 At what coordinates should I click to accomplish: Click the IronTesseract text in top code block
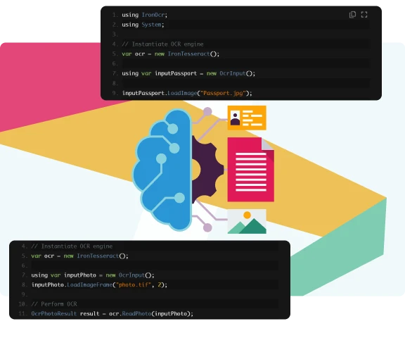[x=188, y=54]
